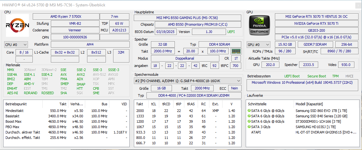Click the ECC Nein field

[x=235, y=88]
